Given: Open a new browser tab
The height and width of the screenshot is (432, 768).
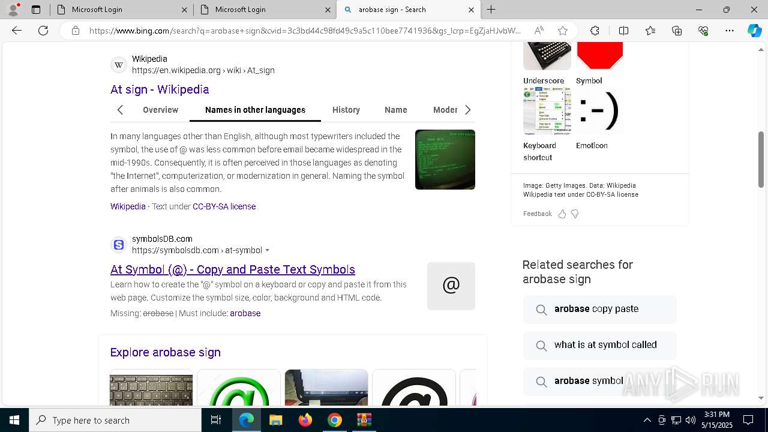Looking at the screenshot, I should (491, 10).
